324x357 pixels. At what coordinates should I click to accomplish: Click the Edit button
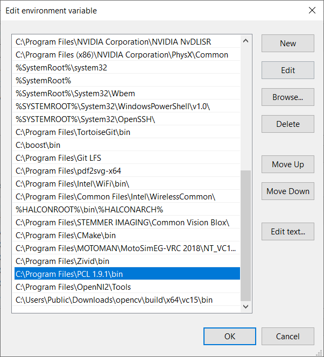tap(288, 70)
